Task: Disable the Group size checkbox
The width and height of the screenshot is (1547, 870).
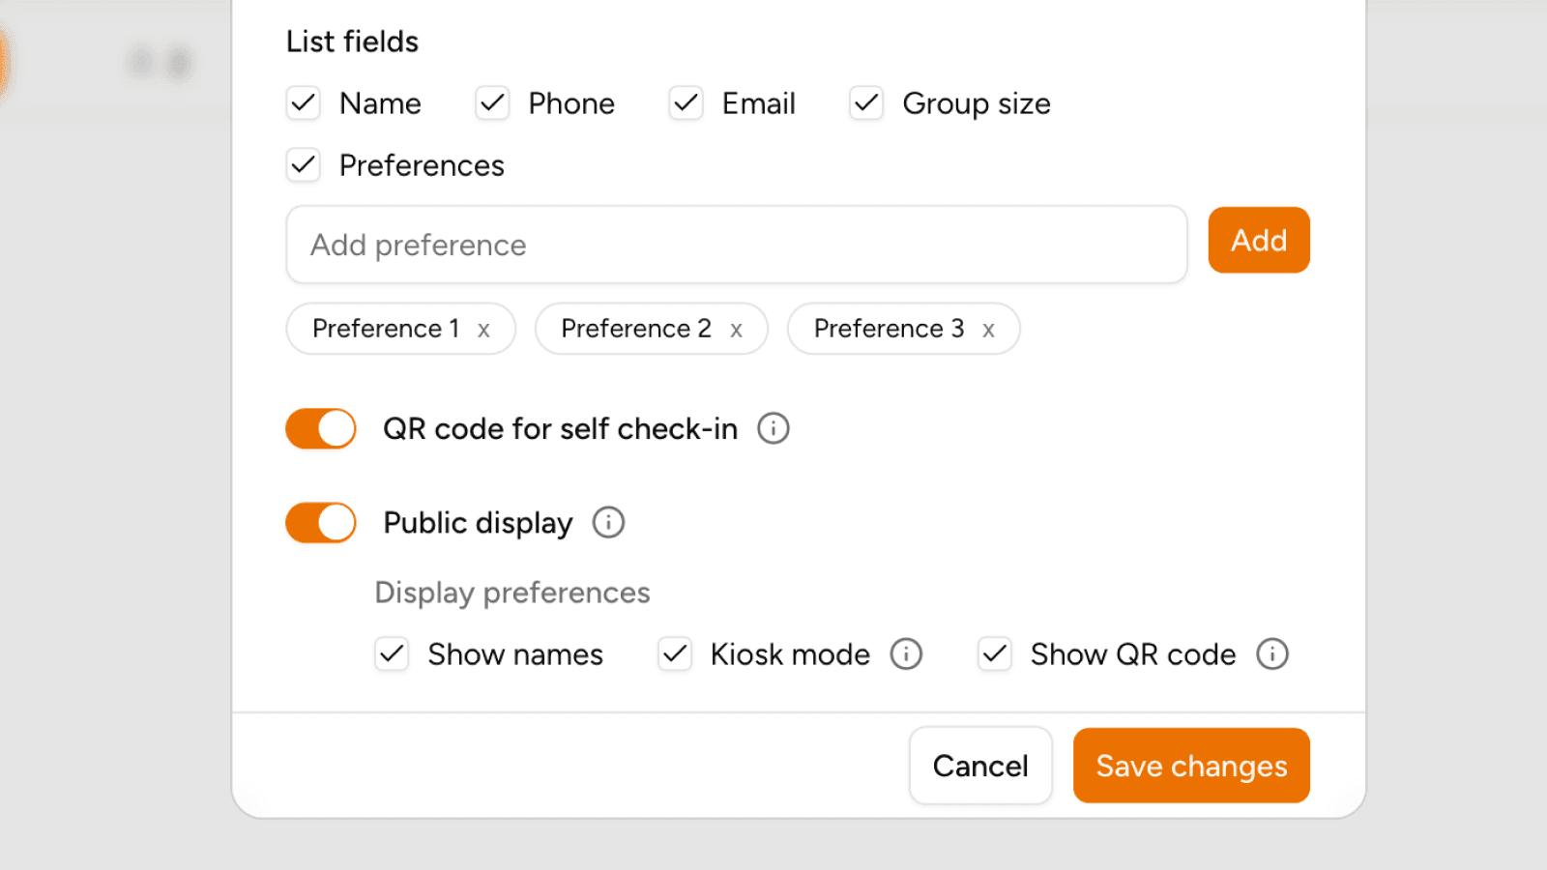Action: coord(866,103)
